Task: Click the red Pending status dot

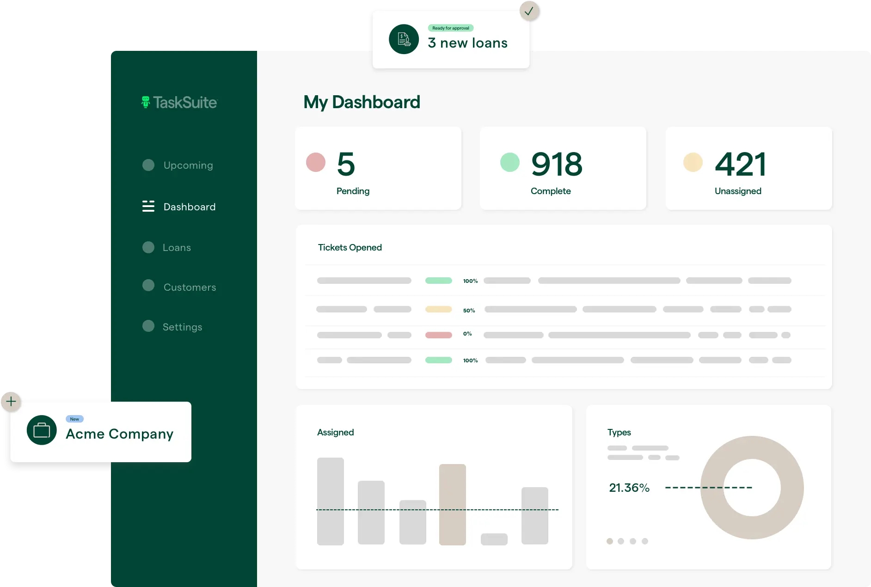Action: tap(316, 162)
